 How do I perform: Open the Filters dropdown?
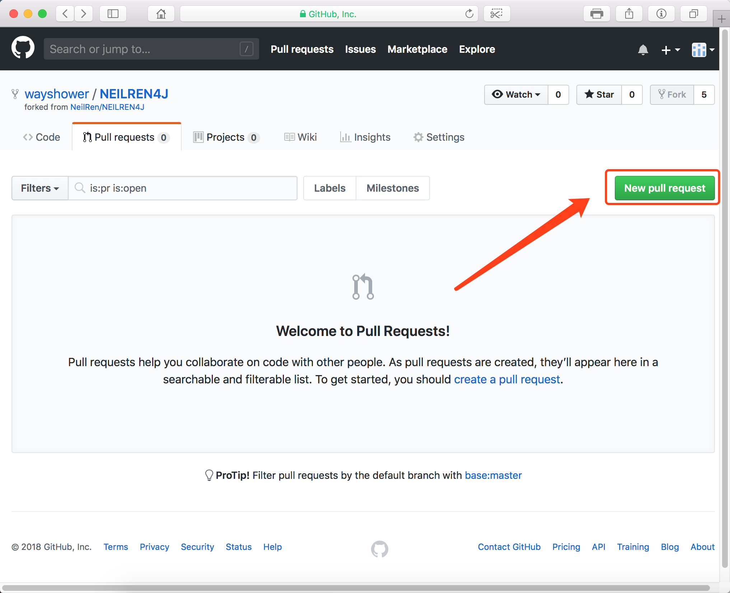(x=40, y=188)
